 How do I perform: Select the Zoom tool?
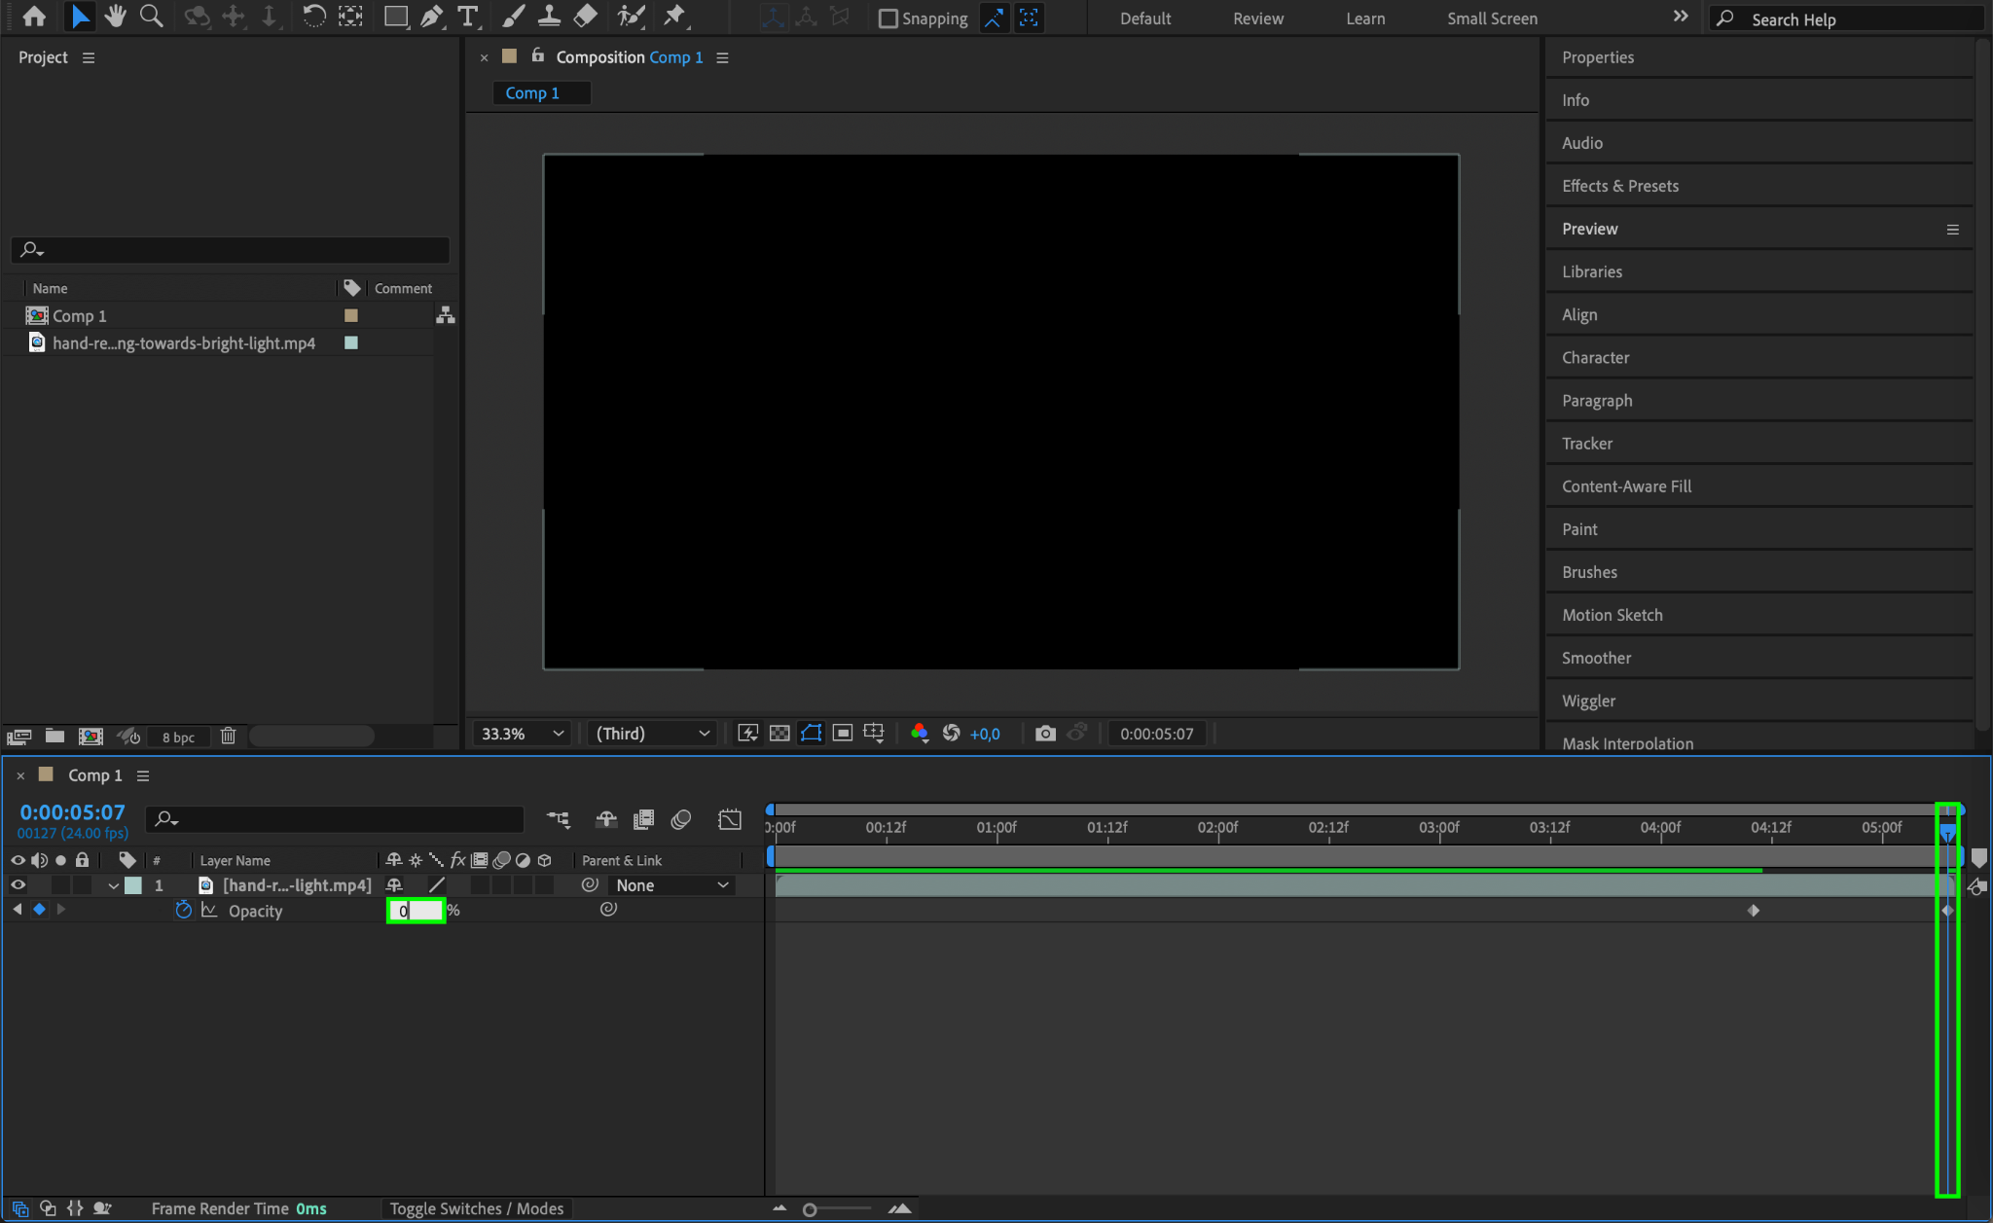pyautogui.click(x=151, y=17)
